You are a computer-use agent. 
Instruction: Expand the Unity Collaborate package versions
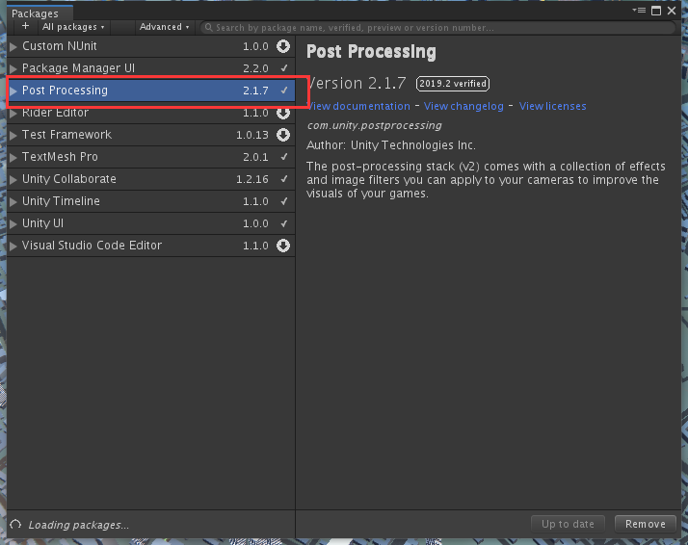[13, 179]
